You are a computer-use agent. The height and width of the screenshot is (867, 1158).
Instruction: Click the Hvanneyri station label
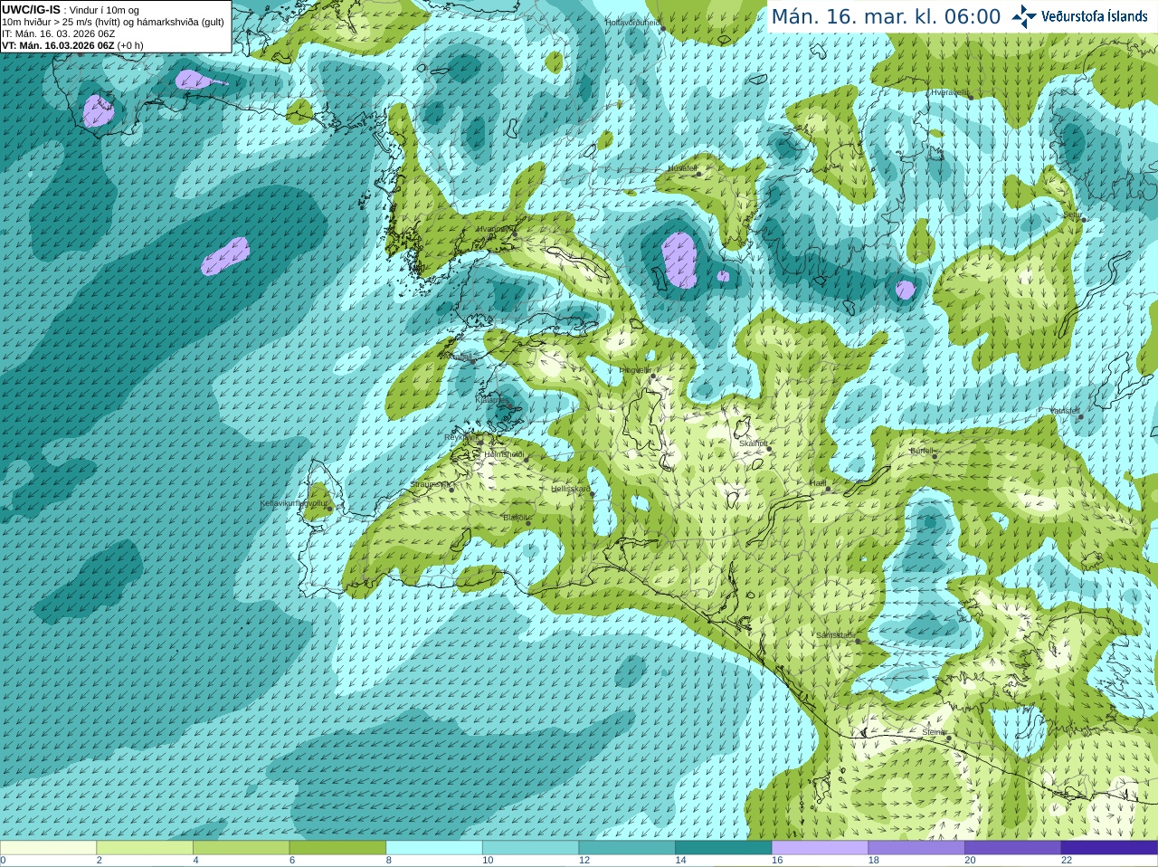click(493, 229)
